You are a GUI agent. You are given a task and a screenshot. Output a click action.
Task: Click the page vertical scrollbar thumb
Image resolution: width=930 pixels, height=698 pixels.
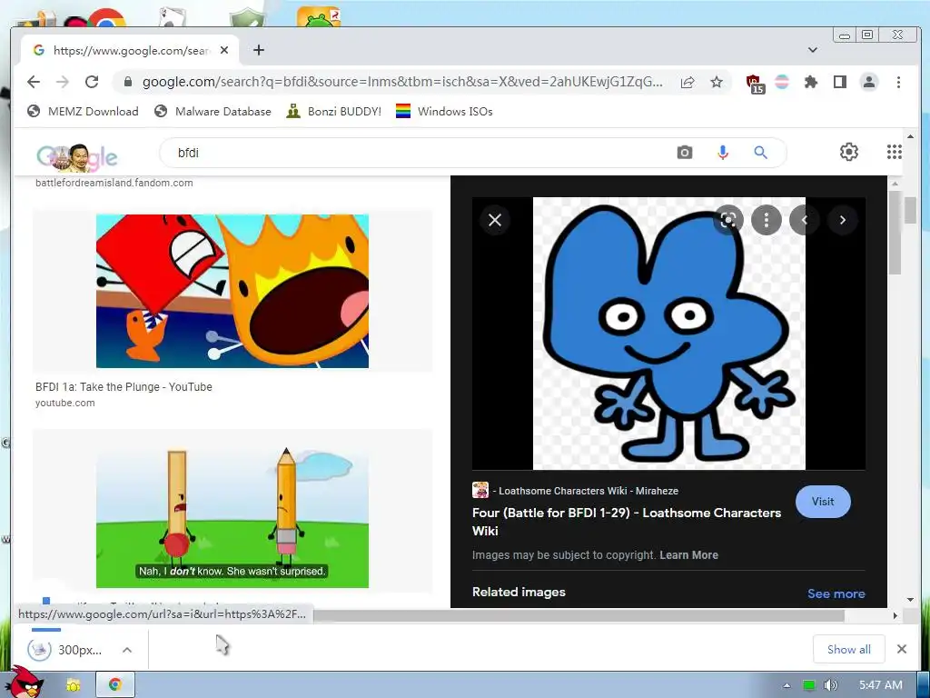910,211
